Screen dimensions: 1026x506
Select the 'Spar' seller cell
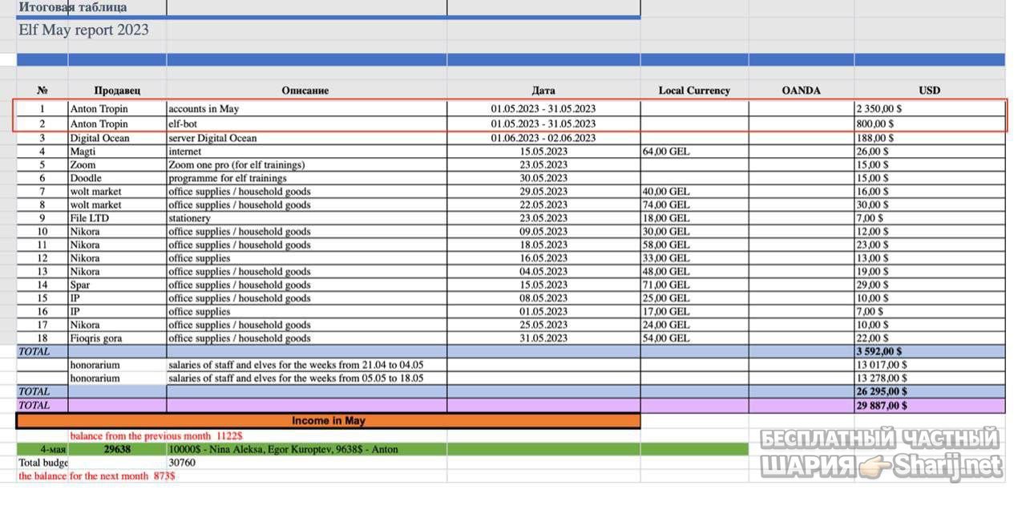(x=117, y=285)
